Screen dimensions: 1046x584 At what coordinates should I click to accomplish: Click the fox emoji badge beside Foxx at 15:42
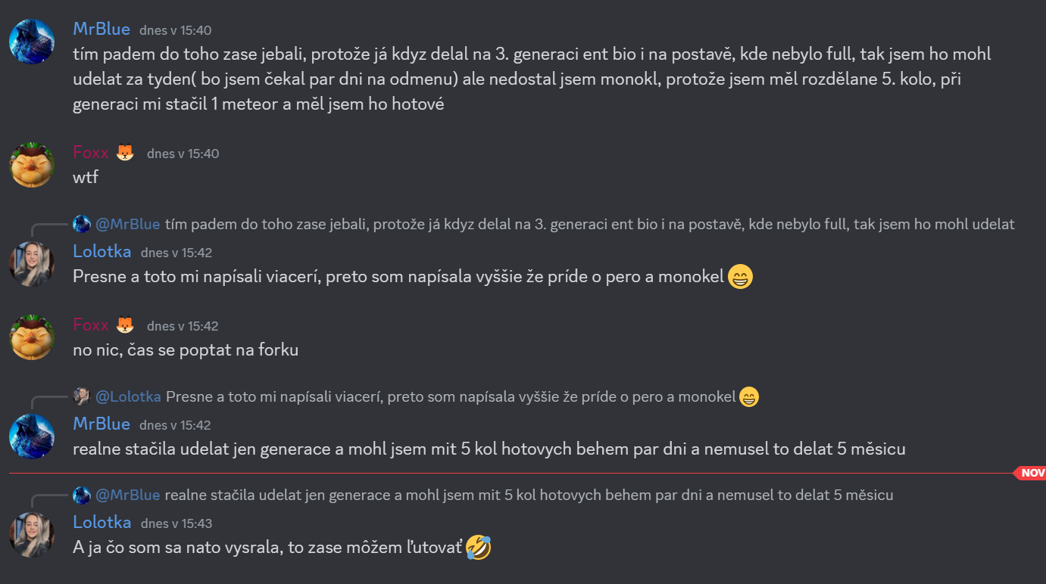coord(125,325)
